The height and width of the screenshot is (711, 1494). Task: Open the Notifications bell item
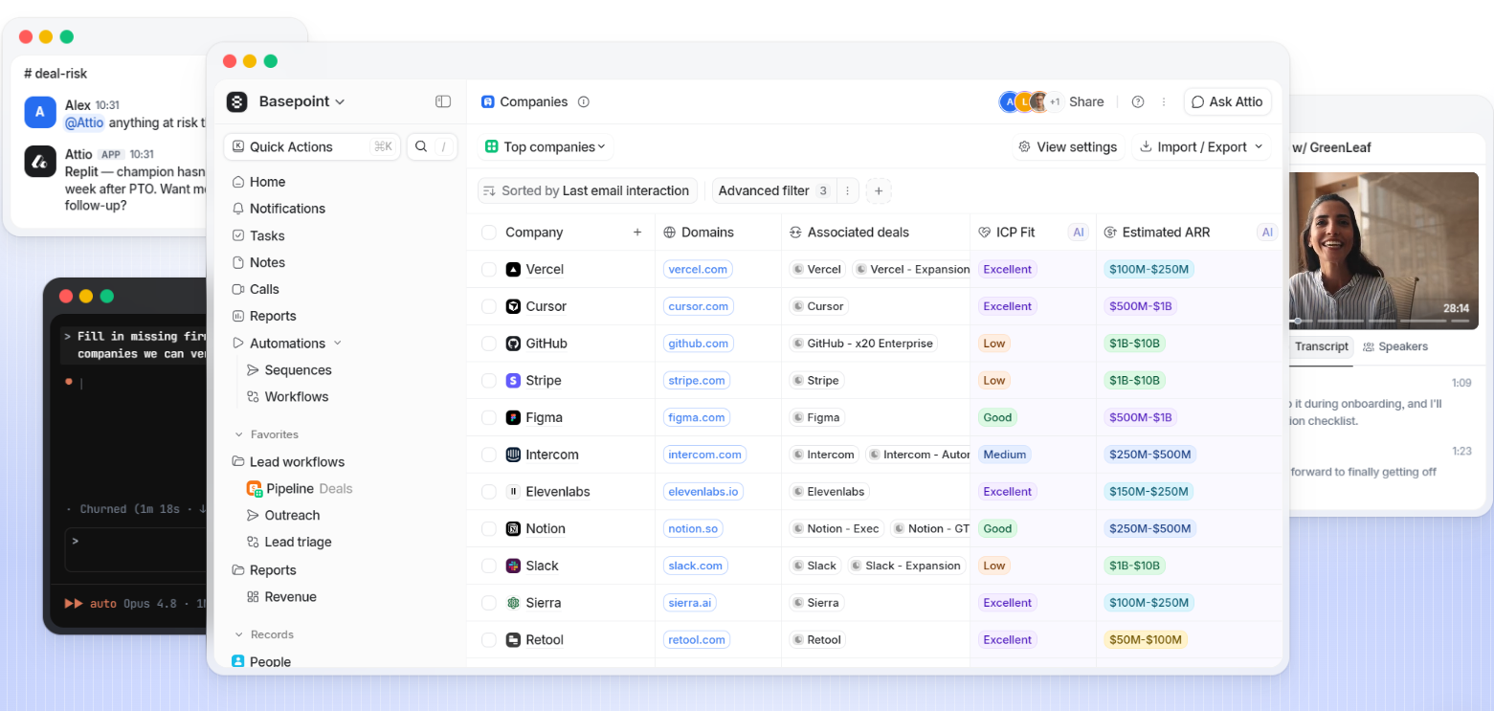point(279,209)
